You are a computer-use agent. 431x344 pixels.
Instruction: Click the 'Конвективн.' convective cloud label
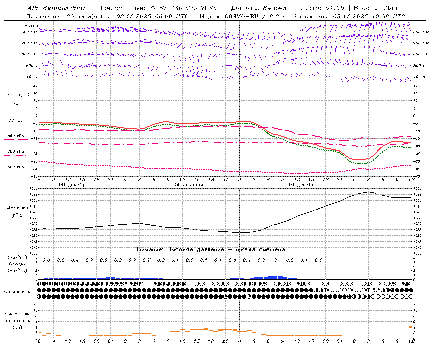point(18,314)
